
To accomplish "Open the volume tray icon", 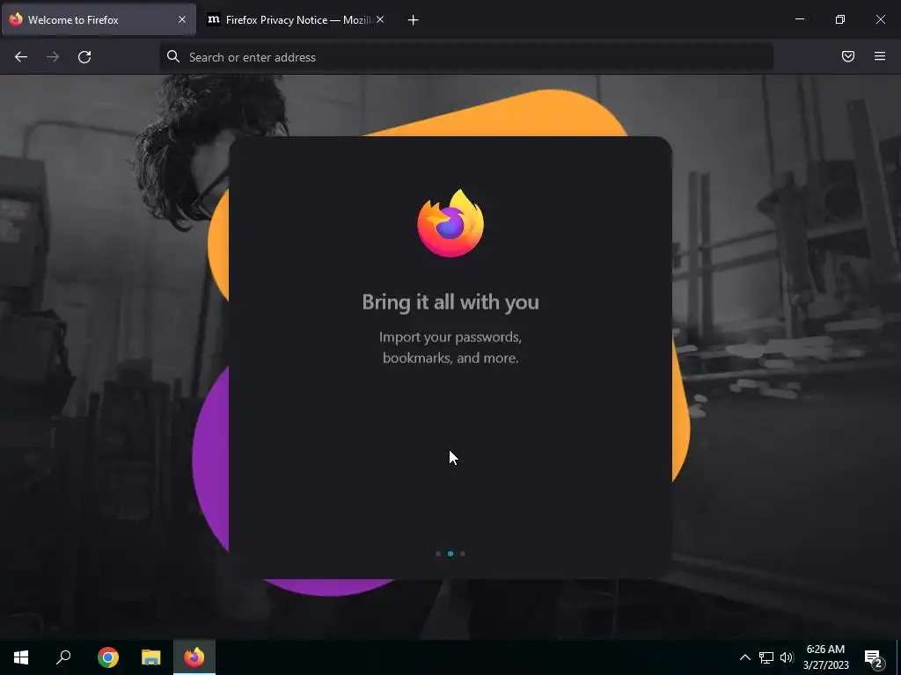I will (x=787, y=657).
